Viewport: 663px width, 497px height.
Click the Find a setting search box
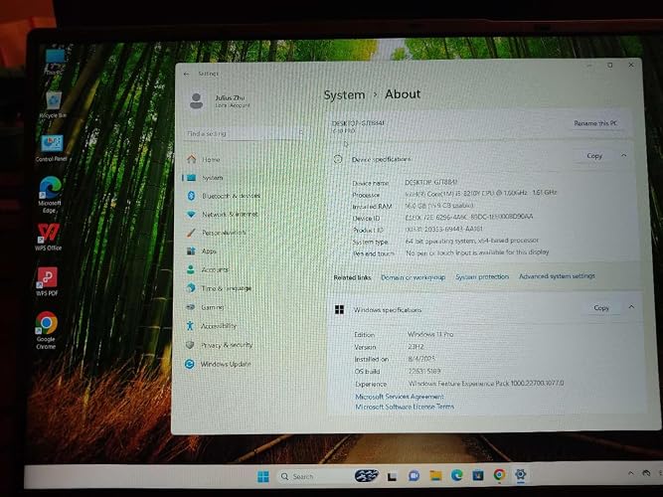coord(246,133)
